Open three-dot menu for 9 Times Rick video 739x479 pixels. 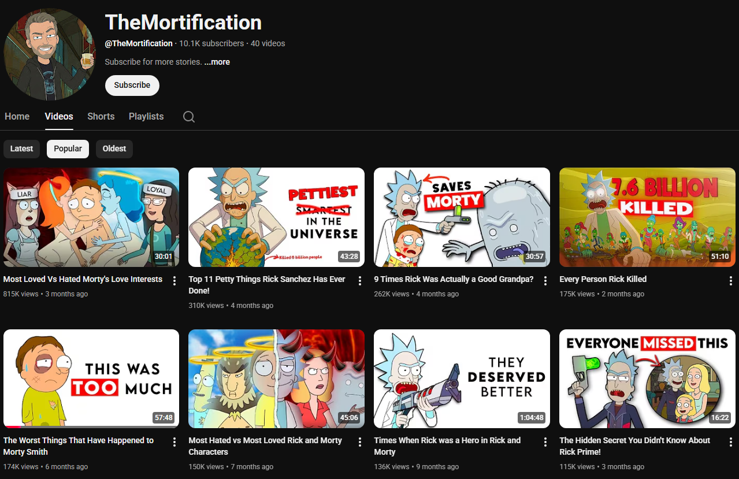tap(545, 280)
